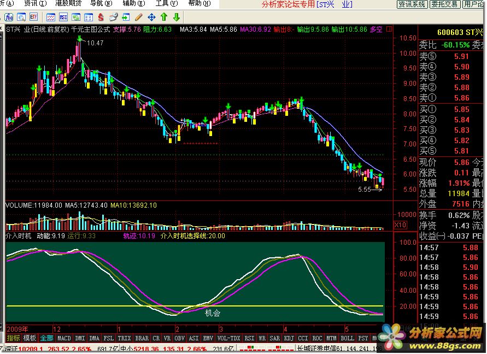
Task: Open the 资讯(I) menu
Action: [x=36, y=3]
